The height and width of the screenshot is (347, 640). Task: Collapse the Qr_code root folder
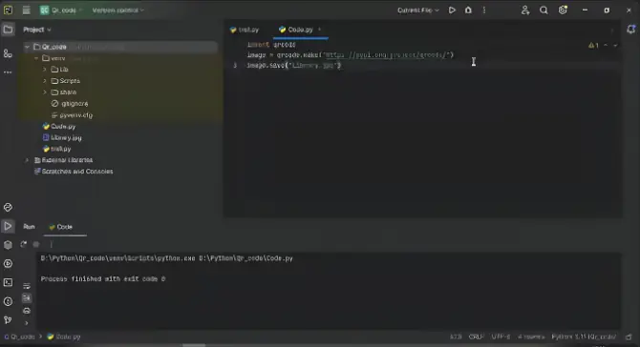[x=27, y=47]
